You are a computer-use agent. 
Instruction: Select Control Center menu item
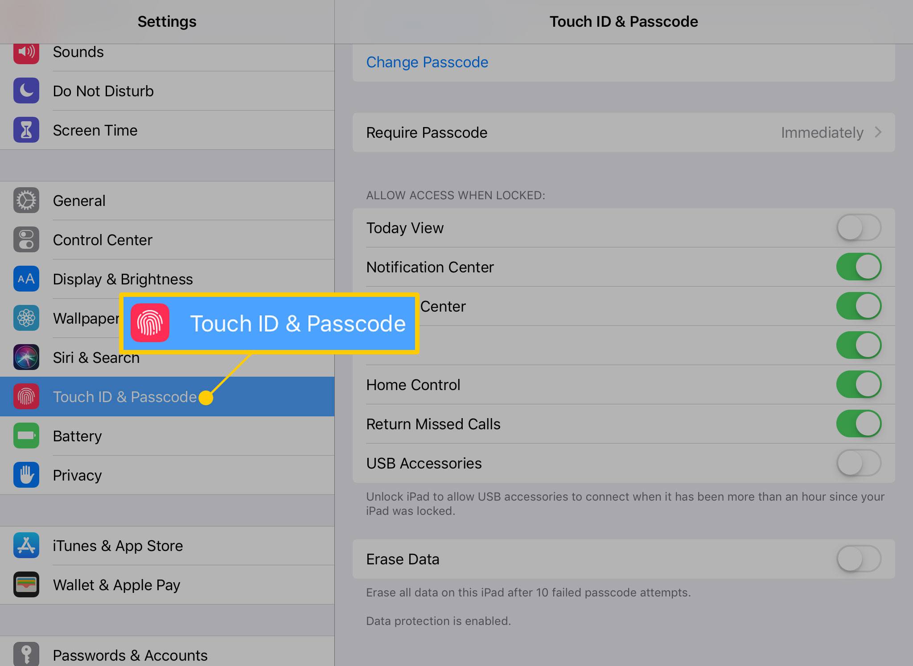pyautogui.click(x=167, y=239)
